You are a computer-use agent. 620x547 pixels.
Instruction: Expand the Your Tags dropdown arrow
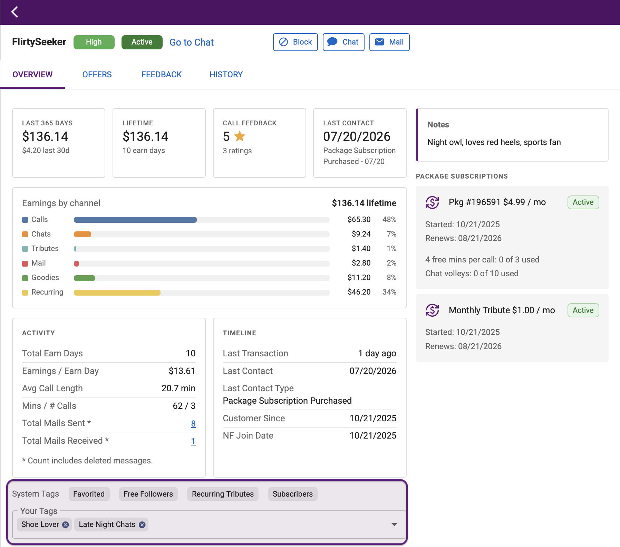[x=394, y=525]
